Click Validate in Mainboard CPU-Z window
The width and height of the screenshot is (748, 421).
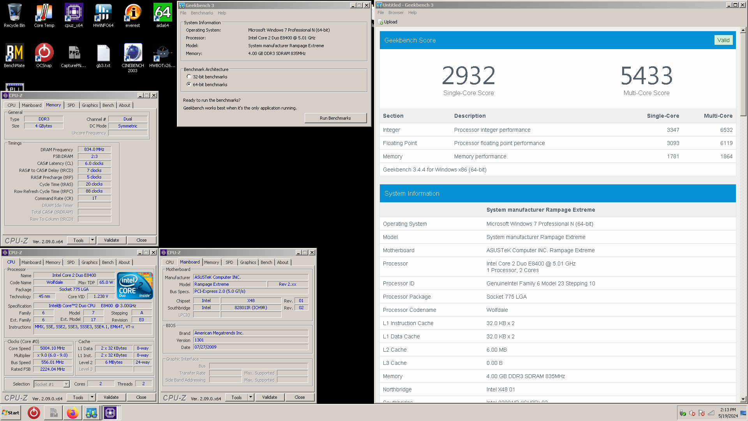pos(270,397)
